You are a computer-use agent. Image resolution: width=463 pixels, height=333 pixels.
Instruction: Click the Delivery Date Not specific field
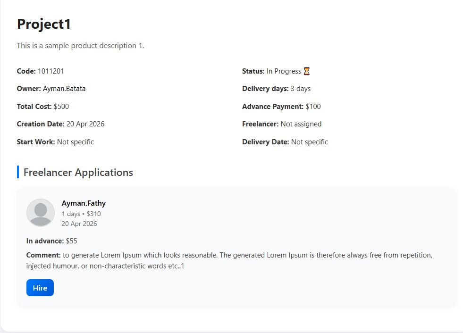(x=310, y=142)
